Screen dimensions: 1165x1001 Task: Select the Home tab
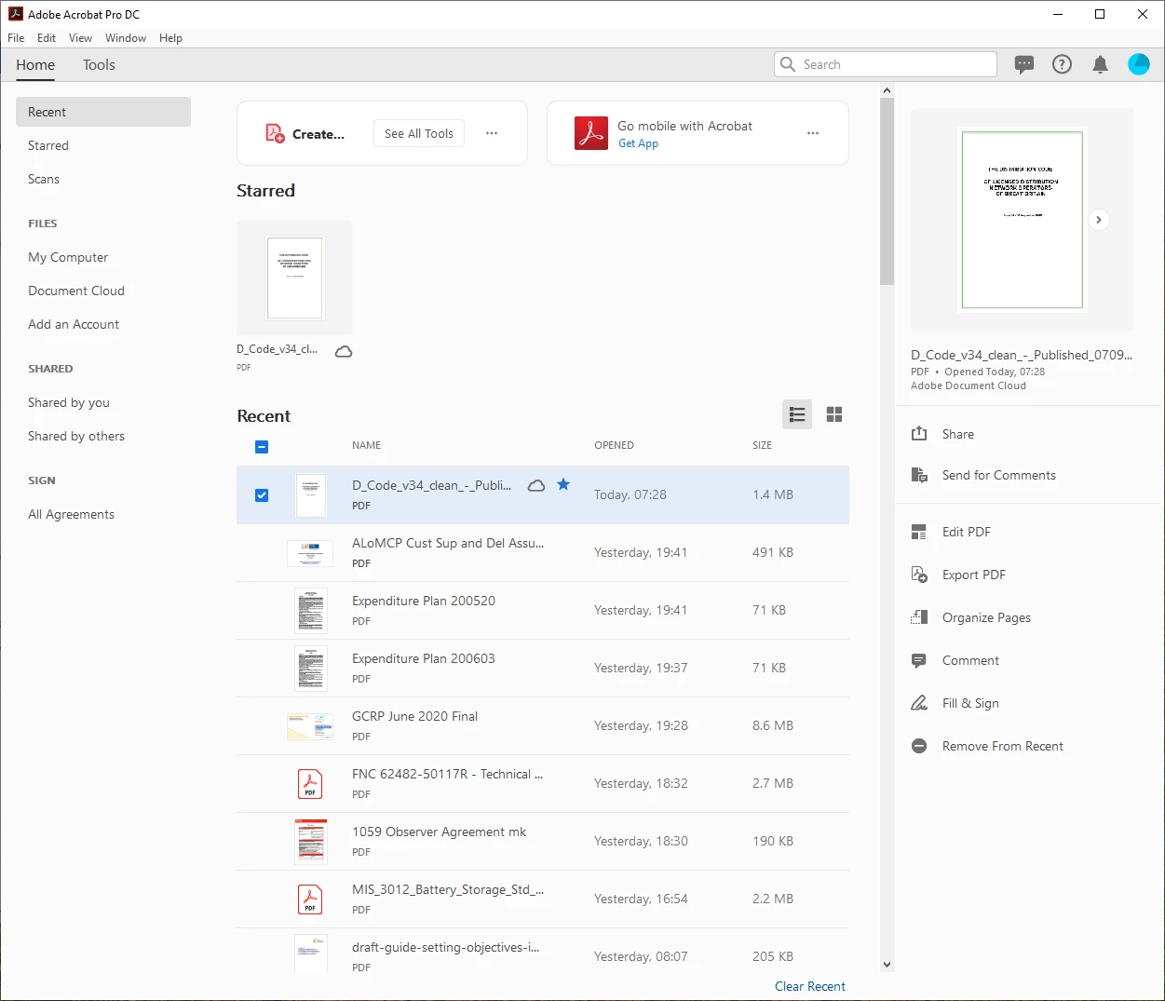point(35,65)
